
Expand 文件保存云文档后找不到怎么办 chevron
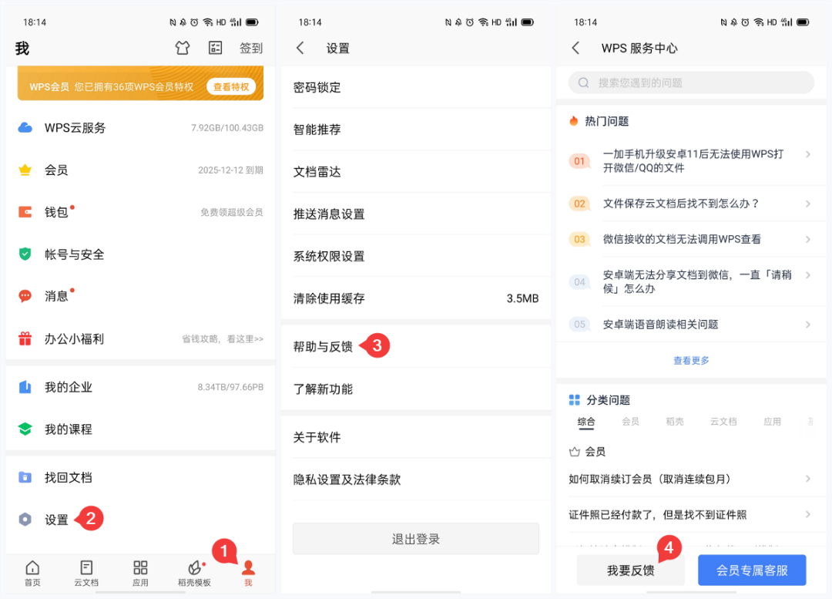pos(807,204)
